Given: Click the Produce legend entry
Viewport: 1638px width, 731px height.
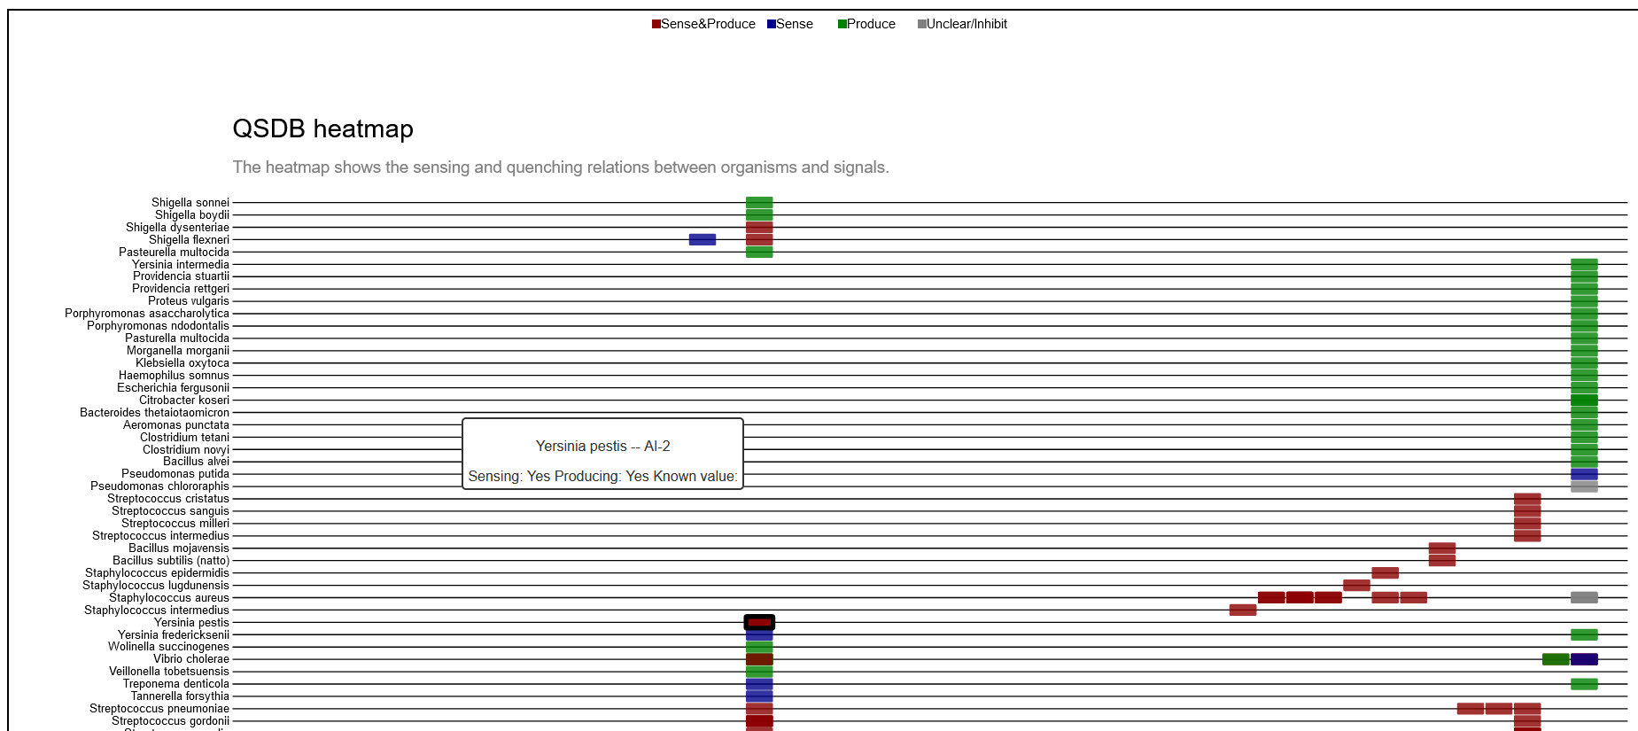Looking at the screenshot, I should 866,24.
